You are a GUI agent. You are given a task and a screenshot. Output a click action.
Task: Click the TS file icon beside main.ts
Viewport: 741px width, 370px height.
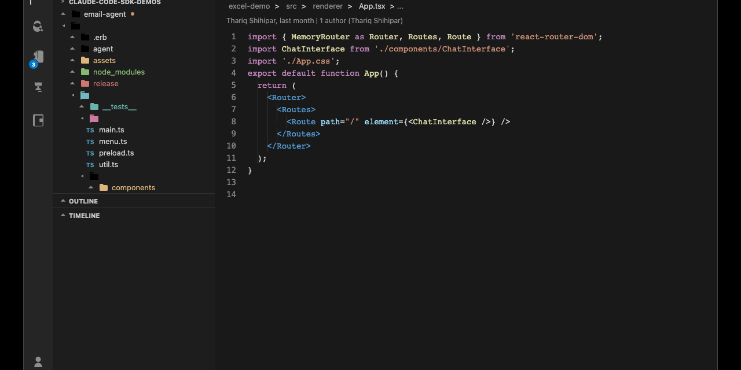pyautogui.click(x=90, y=130)
